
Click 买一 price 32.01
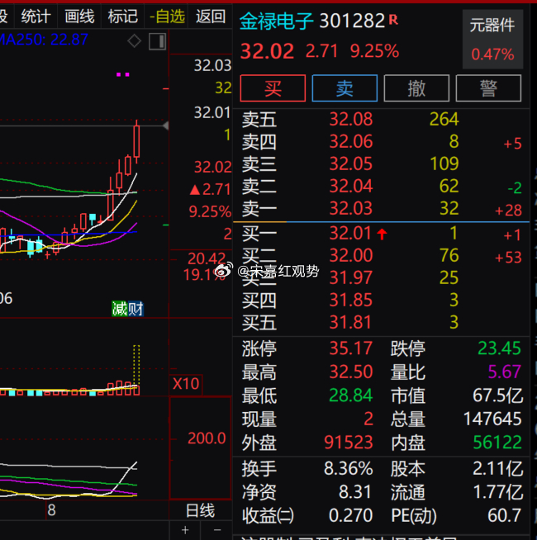(350, 233)
